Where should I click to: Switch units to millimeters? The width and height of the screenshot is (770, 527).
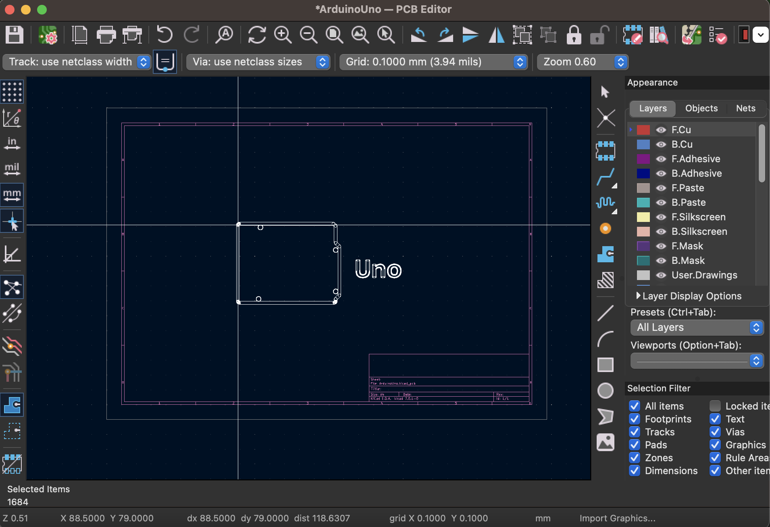point(12,195)
